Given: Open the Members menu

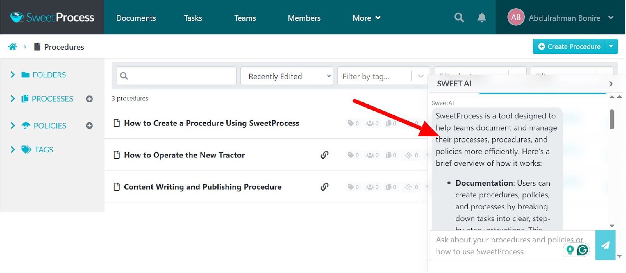Looking at the screenshot, I should coord(304,18).
